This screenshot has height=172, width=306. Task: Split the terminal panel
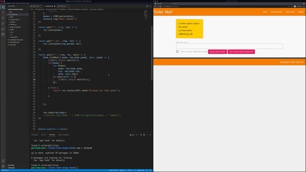point(141,135)
